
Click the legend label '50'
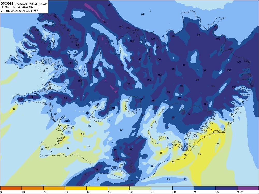point(110,192)
